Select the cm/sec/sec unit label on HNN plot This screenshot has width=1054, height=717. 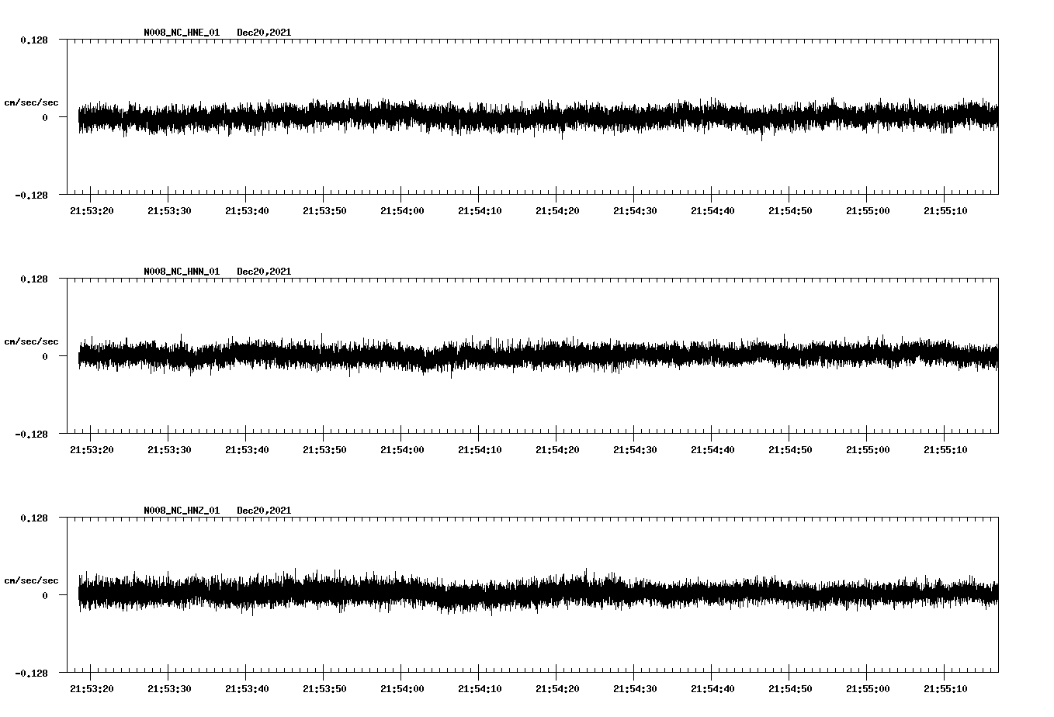pos(31,341)
